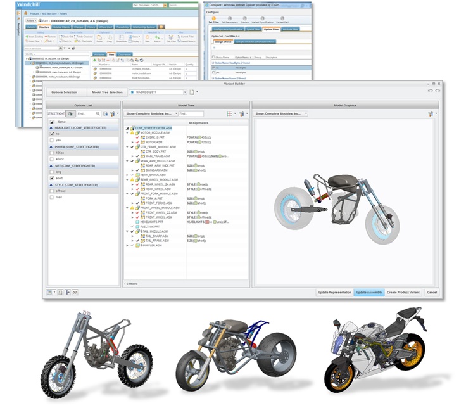Check the STYLE 'offroad' option
Viewport: 466px width, 408px height.
pos(52,191)
